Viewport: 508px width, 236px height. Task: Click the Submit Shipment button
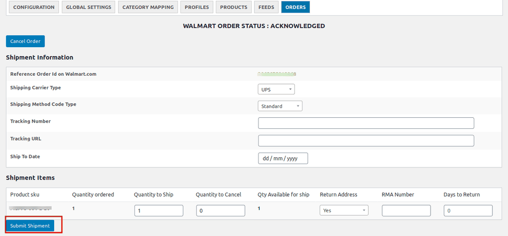point(30,226)
